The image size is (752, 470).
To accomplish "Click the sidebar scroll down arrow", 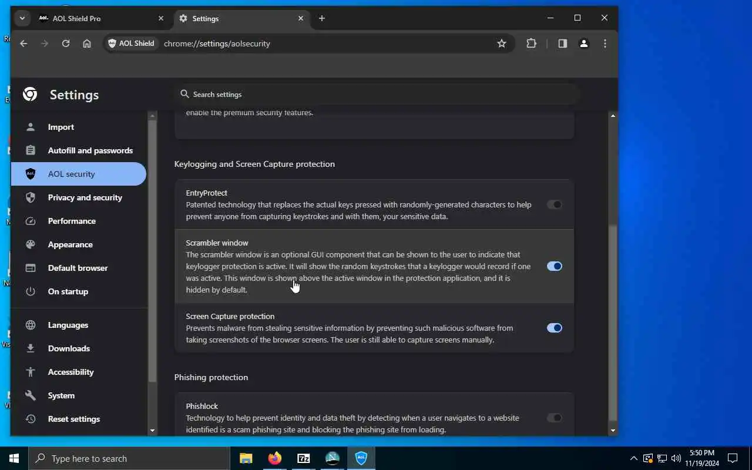I will pos(152,431).
